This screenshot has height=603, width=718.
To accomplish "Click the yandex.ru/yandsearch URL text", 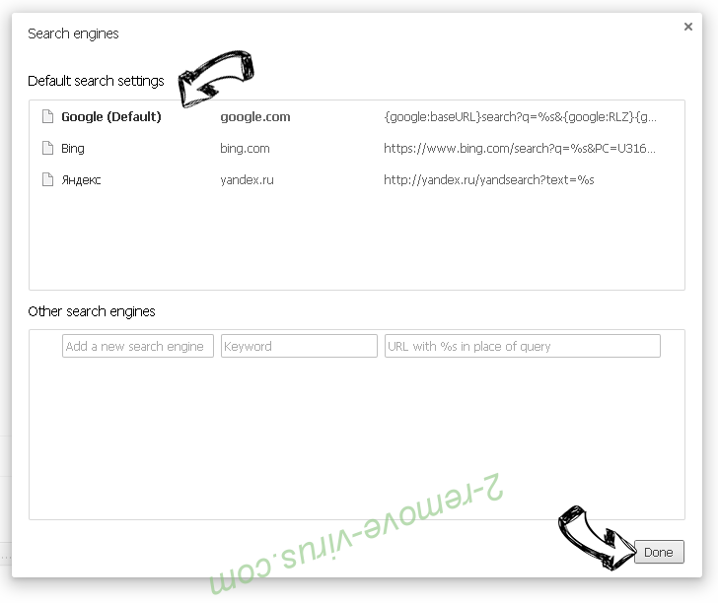I will (488, 179).
